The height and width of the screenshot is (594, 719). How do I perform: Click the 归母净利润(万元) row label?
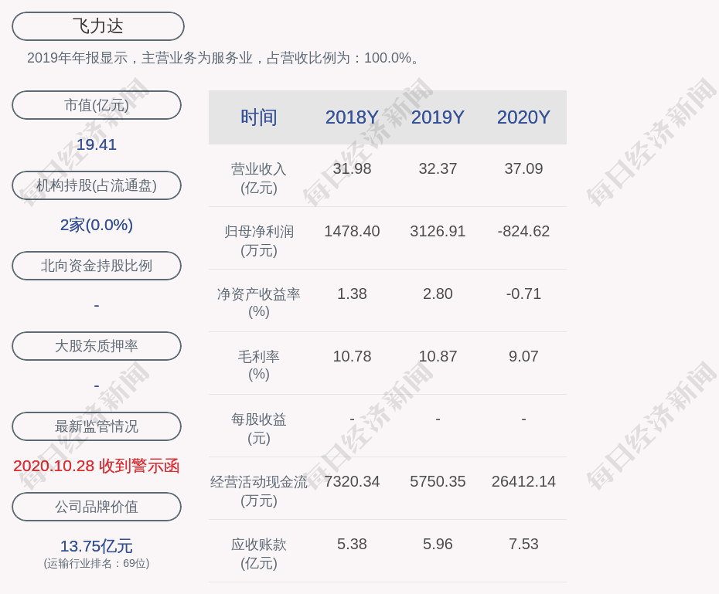pos(259,241)
